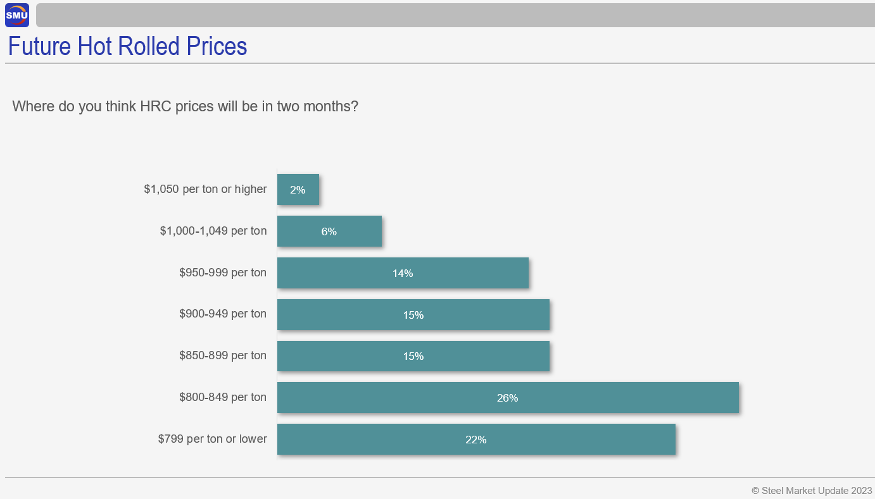875x499 pixels.
Task: Select the $950-999 per ton bar
Action: pos(469,273)
